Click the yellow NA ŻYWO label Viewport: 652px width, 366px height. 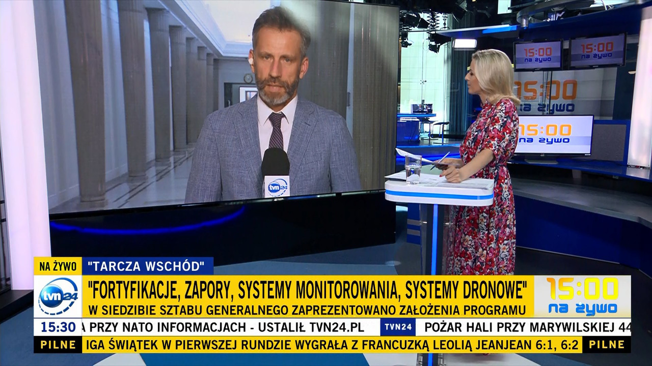[x=58, y=266]
